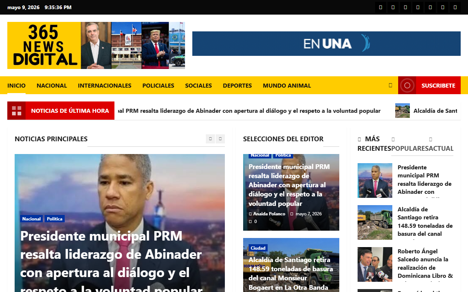The height and width of the screenshot is (292, 468).
Task: Switch to the POPULARES tab
Action: pos(410,143)
